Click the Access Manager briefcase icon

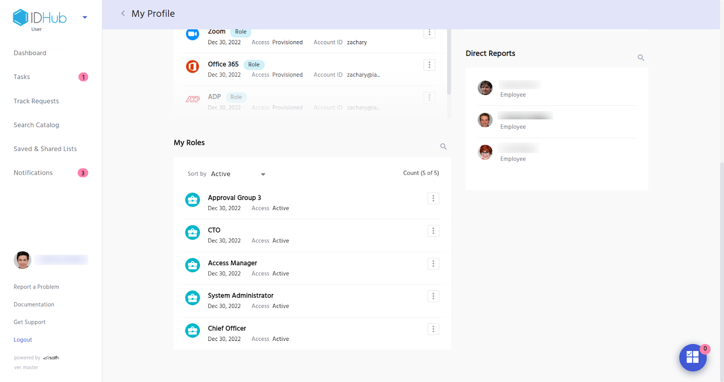[x=193, y=266]
